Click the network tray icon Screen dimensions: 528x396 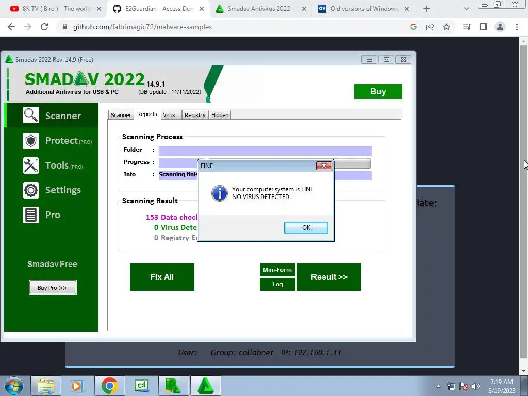pos(451,386)
